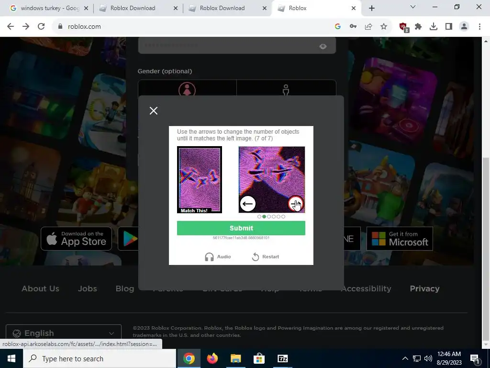
Task: Close the active Roblox tab
Action: point(354,9)
